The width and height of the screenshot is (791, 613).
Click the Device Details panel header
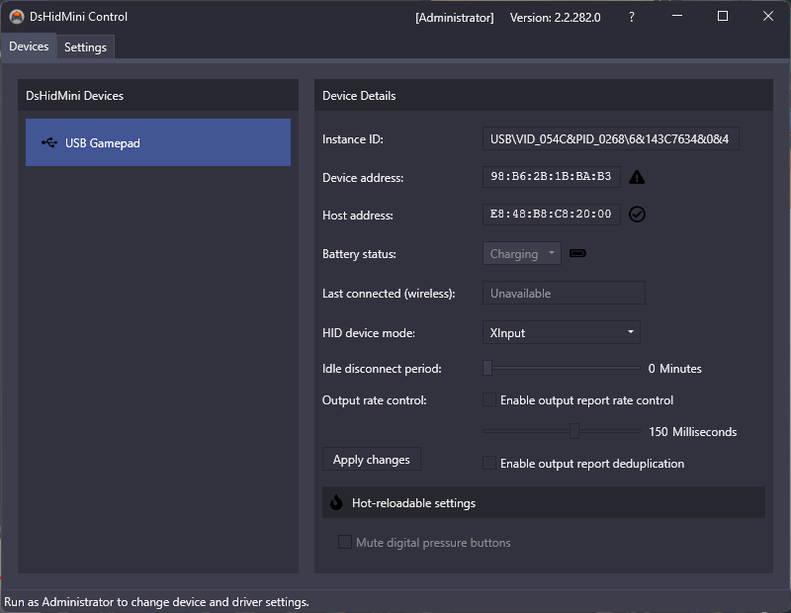[543, 95]
